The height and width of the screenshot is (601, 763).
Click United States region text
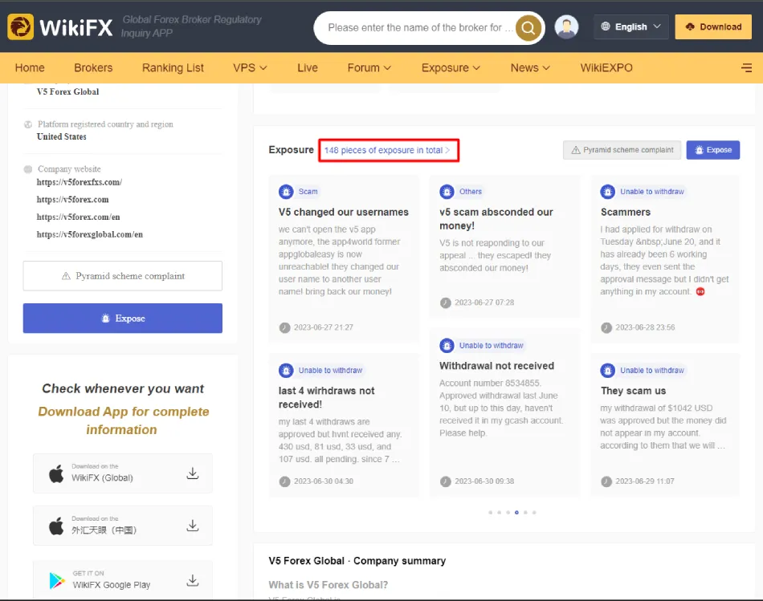point(61,136)
